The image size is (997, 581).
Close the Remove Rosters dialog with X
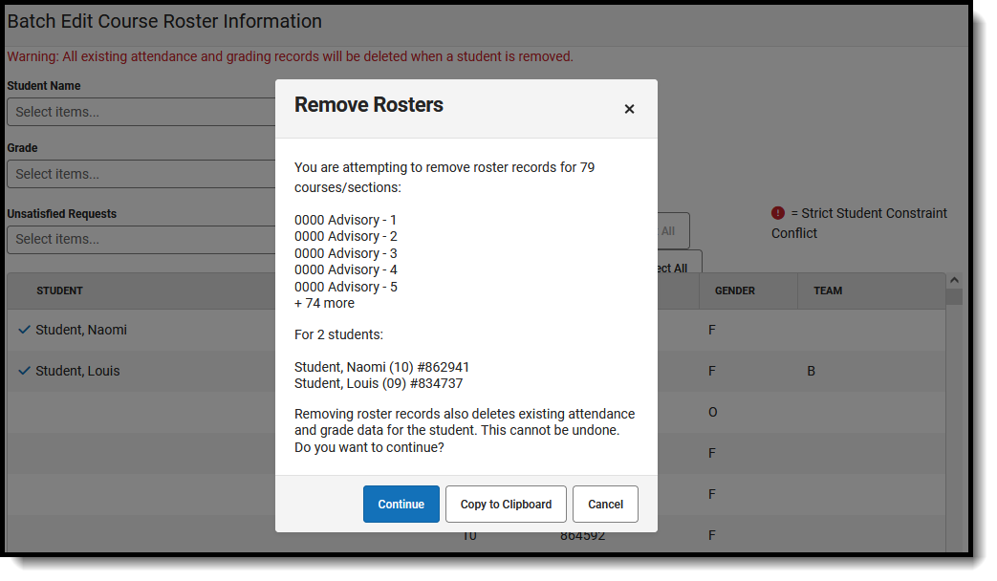629,109
